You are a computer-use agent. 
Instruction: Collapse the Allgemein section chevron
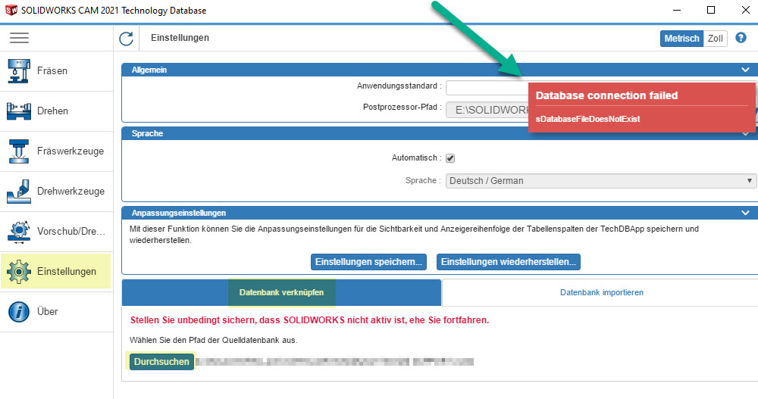pos(745,70)
